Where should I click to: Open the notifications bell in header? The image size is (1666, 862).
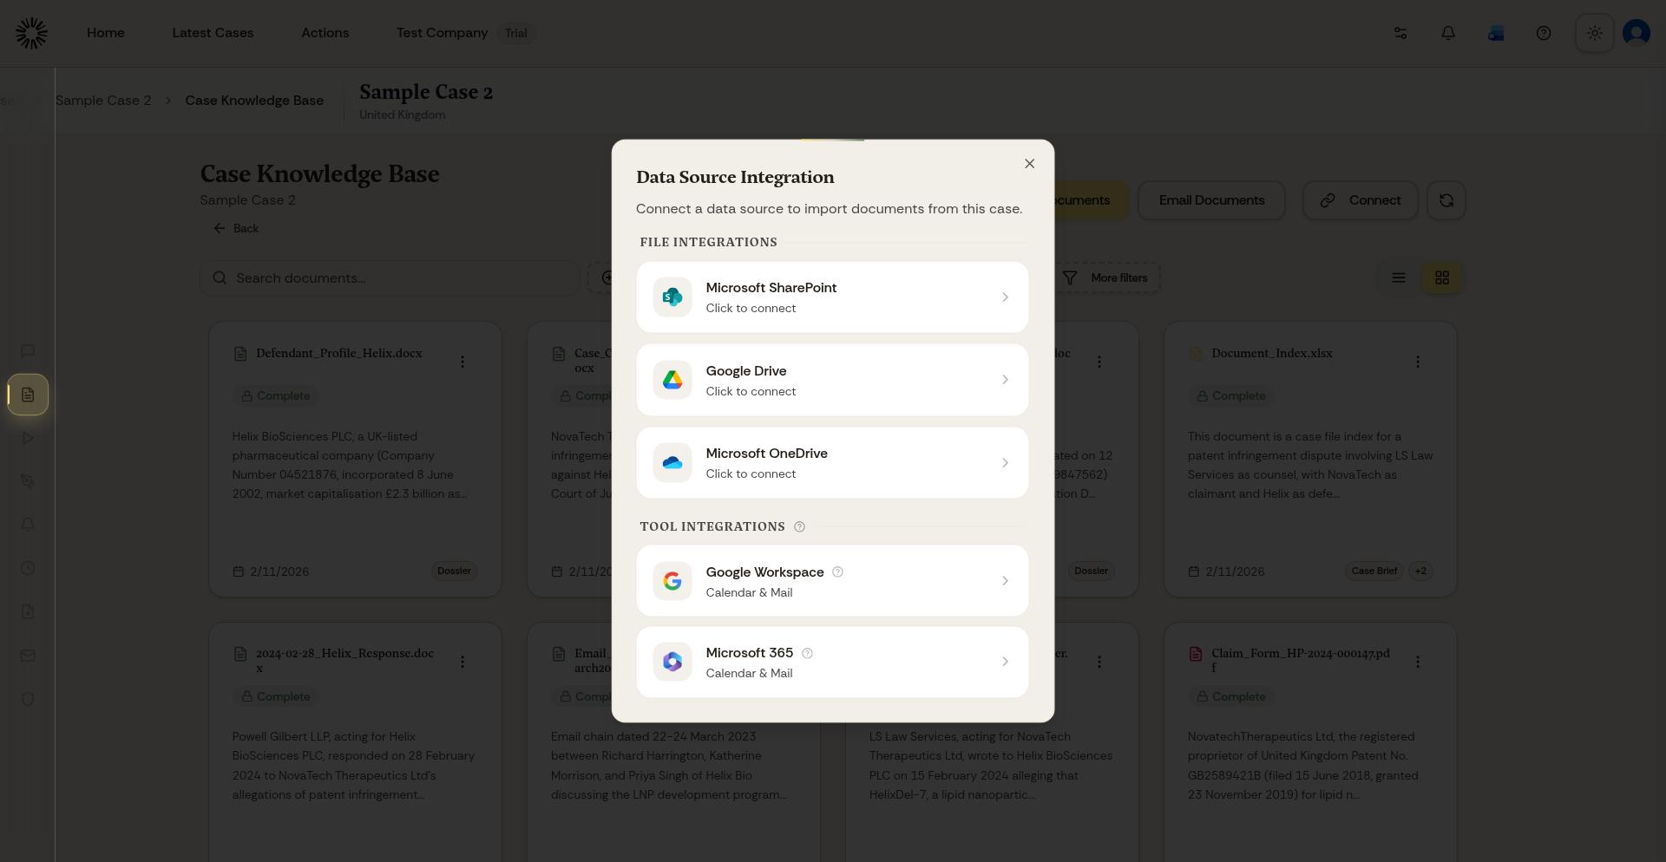pos(1448,33)
